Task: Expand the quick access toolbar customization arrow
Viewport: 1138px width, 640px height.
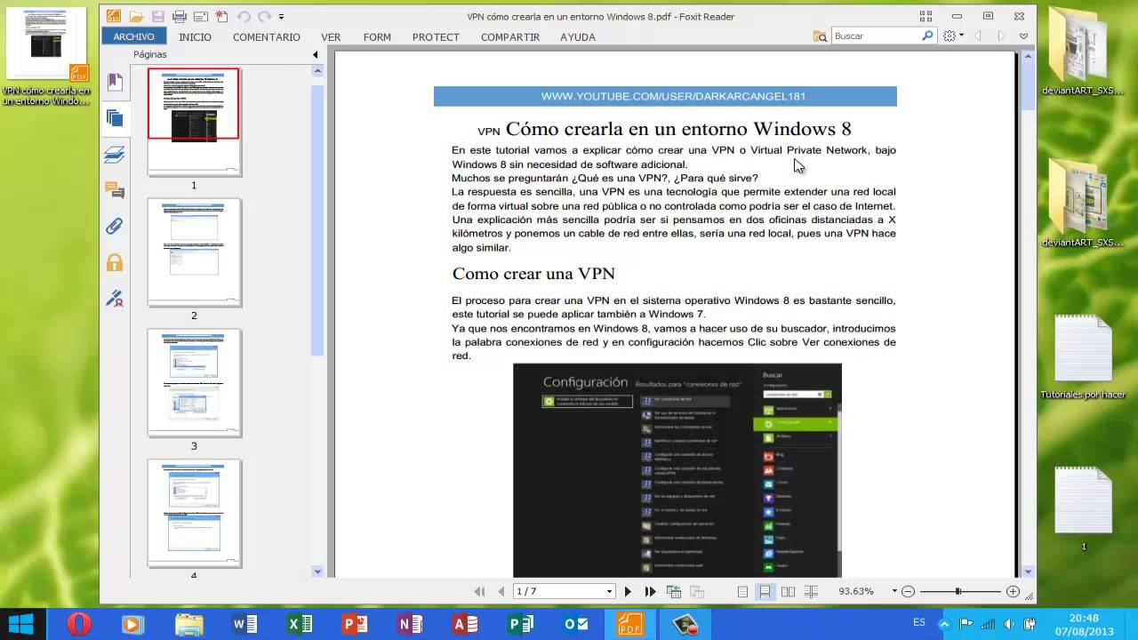Action: pos(282,16)
